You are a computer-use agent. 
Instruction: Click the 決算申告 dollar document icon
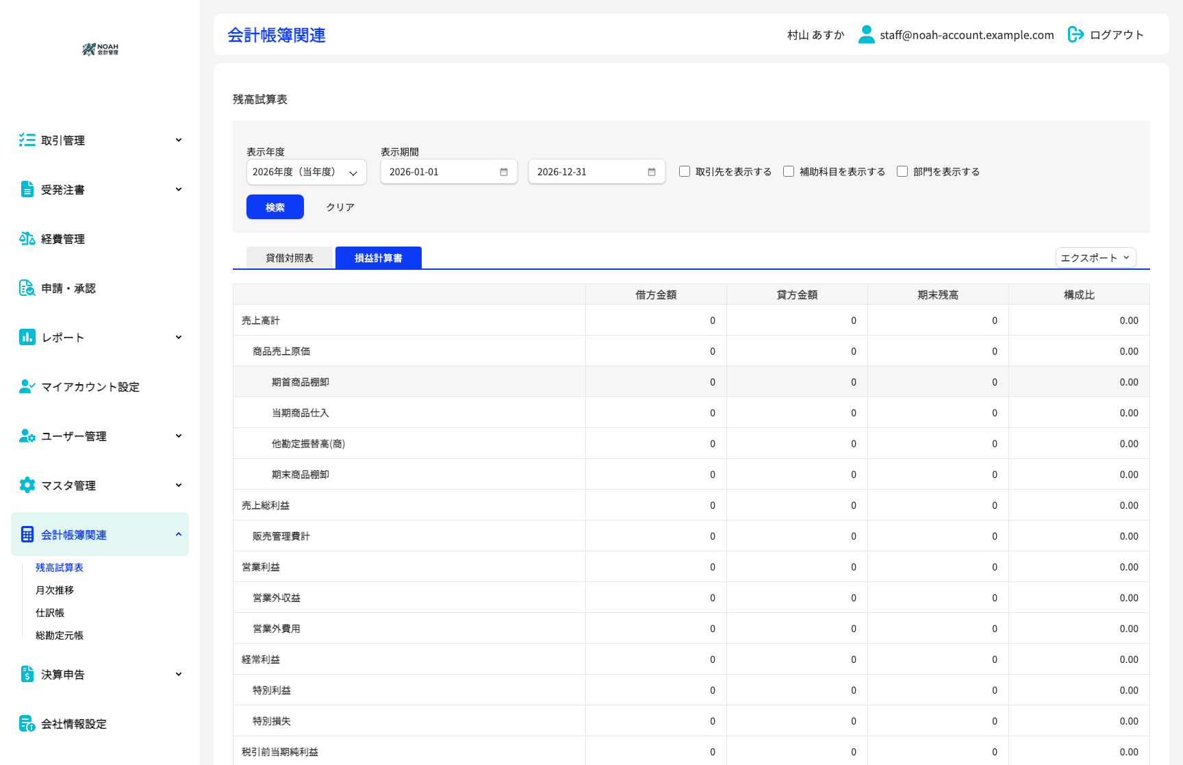(27, 674)
